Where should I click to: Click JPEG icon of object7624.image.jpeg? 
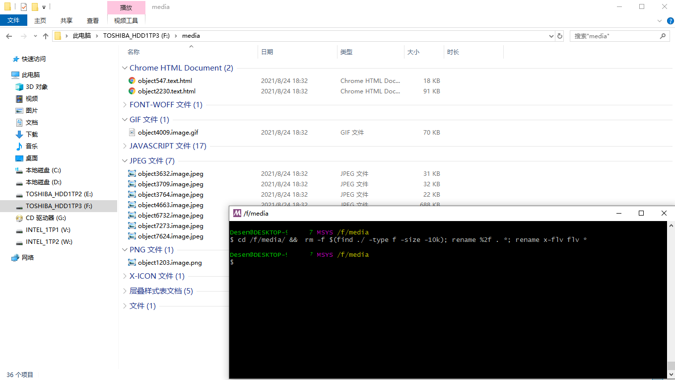coord(132,236)
